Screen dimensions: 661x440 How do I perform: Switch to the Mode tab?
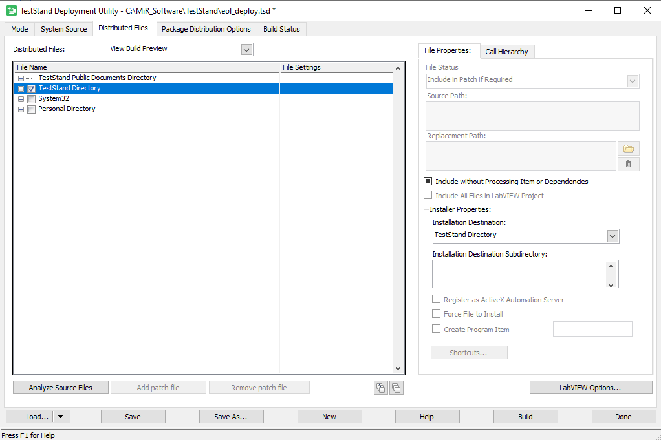(x=19, y=29)
